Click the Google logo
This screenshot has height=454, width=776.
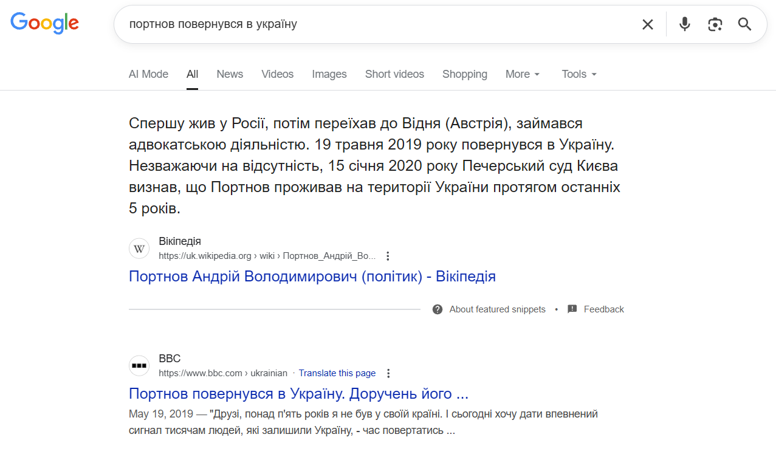(x=45, y=23)
